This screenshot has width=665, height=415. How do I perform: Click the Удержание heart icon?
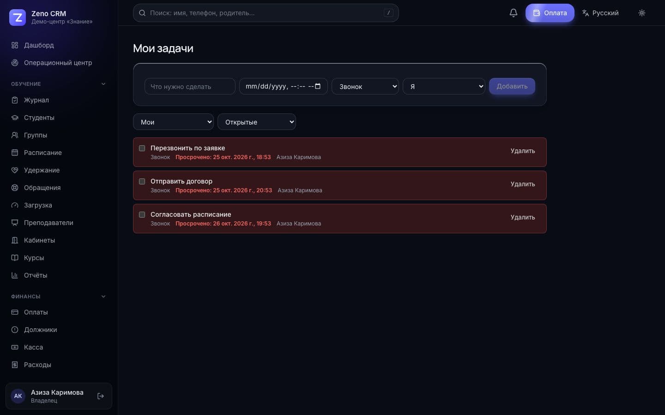(15, 170)
